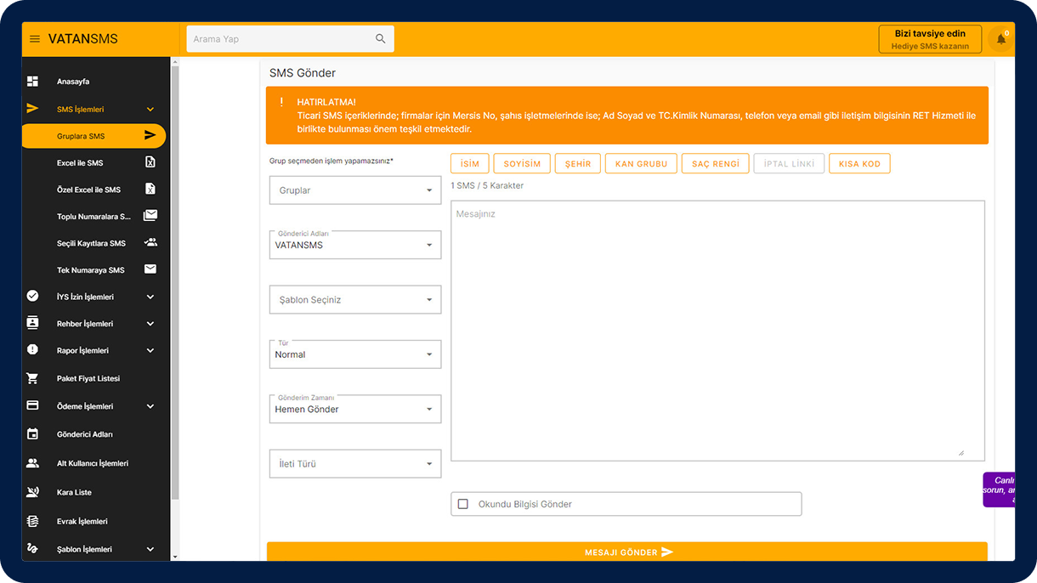Open the Şablon Seçiniz dropdown
Image resolution: width=1037 pixels, height=583 pixels.
coord(354,300)
